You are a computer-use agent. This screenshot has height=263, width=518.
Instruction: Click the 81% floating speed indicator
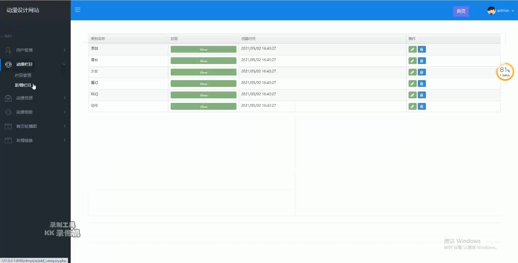tap(505, 72)
